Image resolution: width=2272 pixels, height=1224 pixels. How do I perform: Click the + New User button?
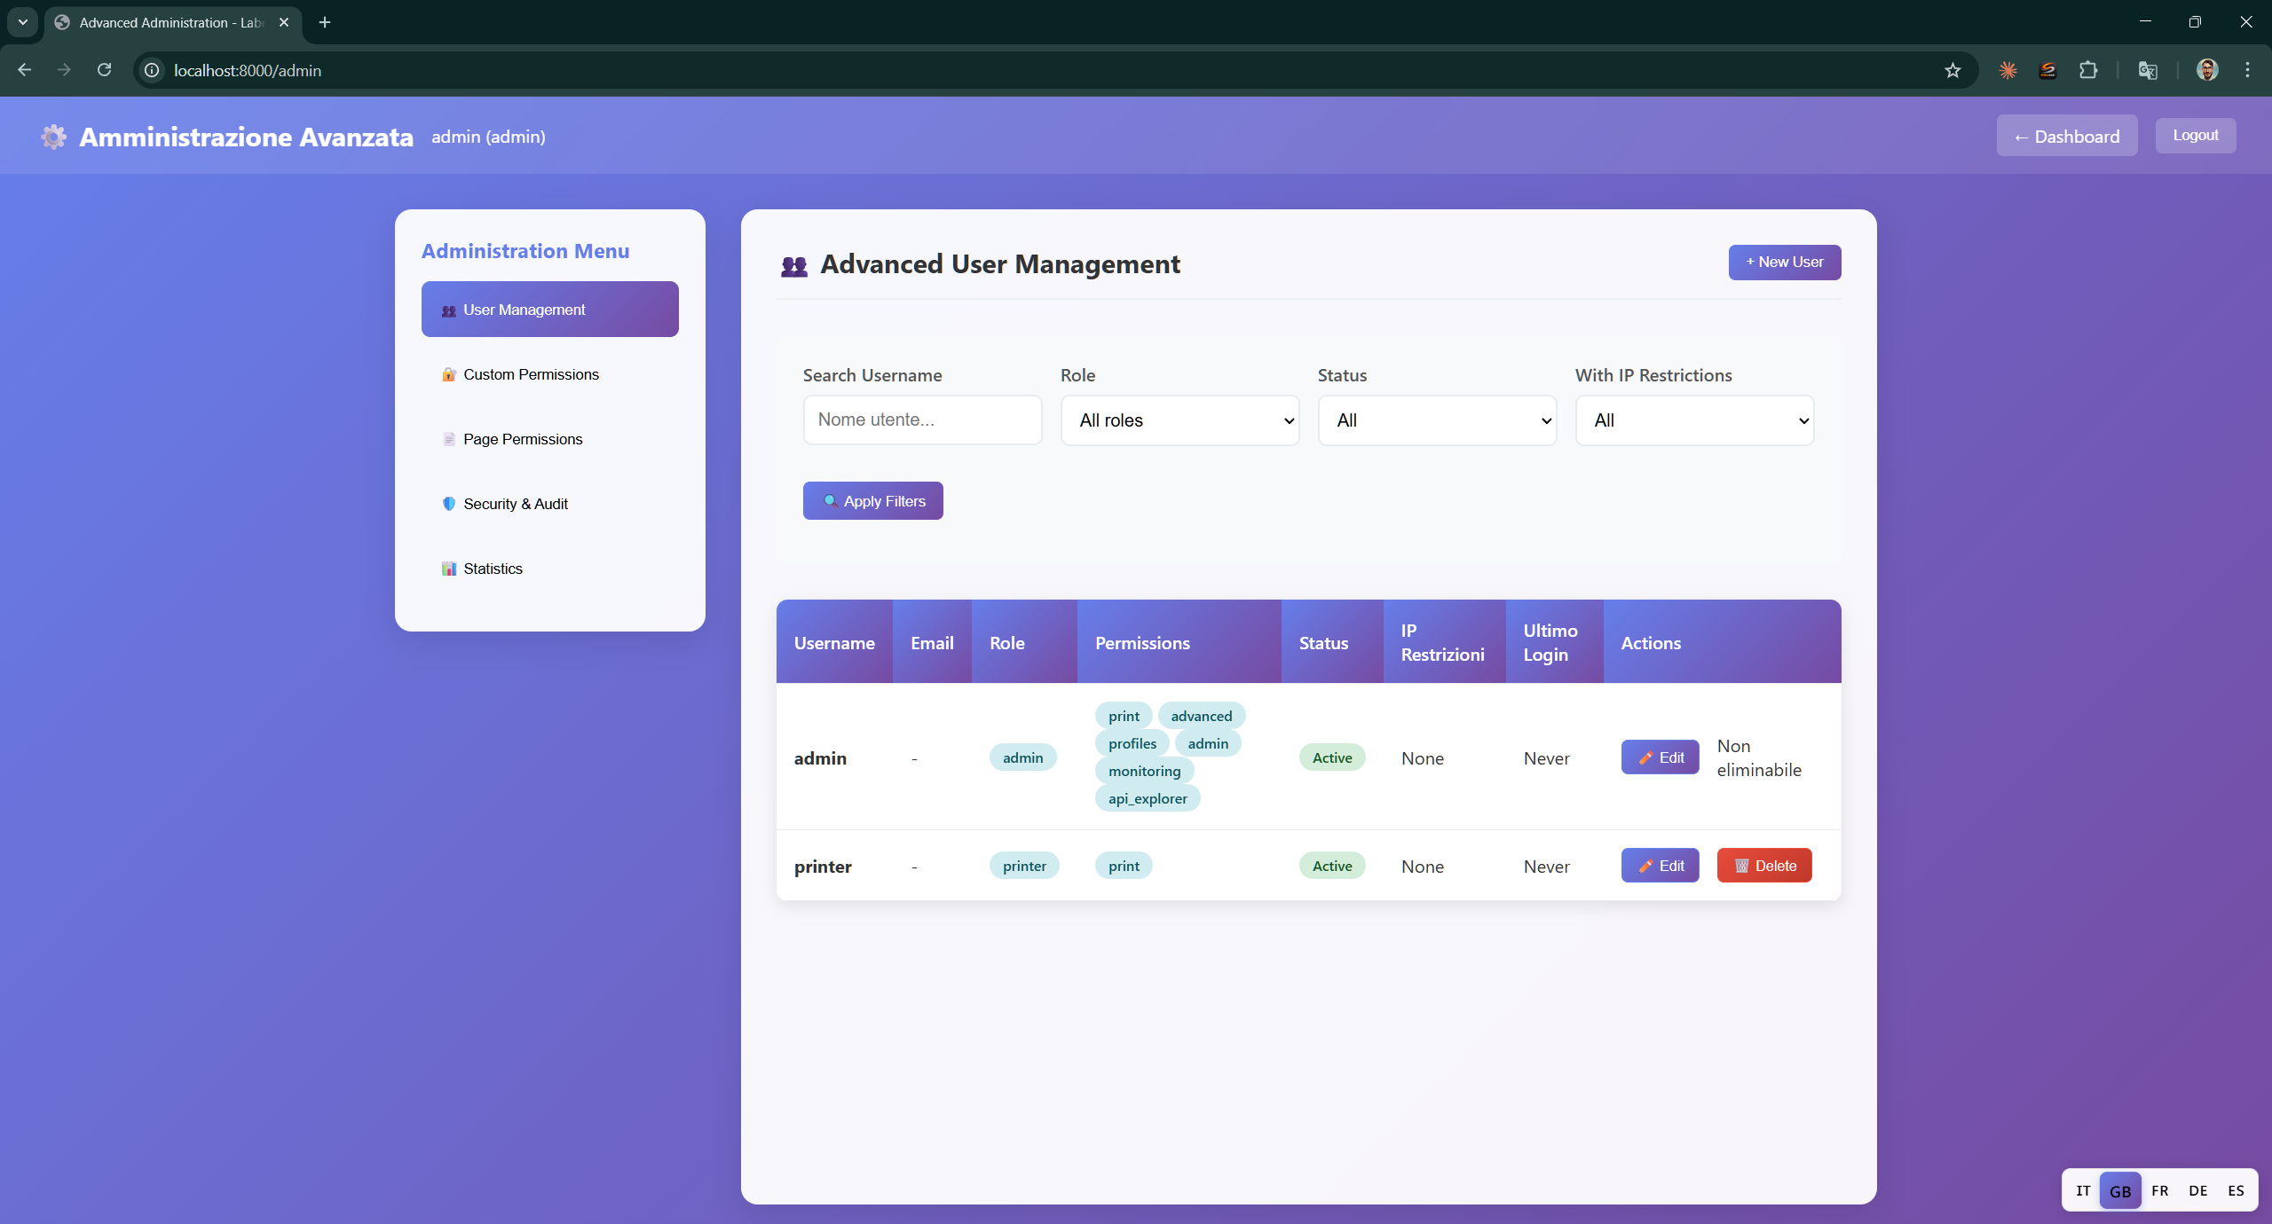coord(1784,263)
